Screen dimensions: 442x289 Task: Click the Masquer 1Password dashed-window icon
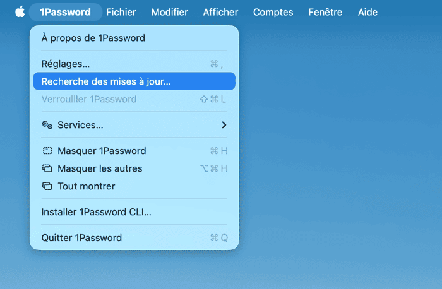click(x=47, y=151)
